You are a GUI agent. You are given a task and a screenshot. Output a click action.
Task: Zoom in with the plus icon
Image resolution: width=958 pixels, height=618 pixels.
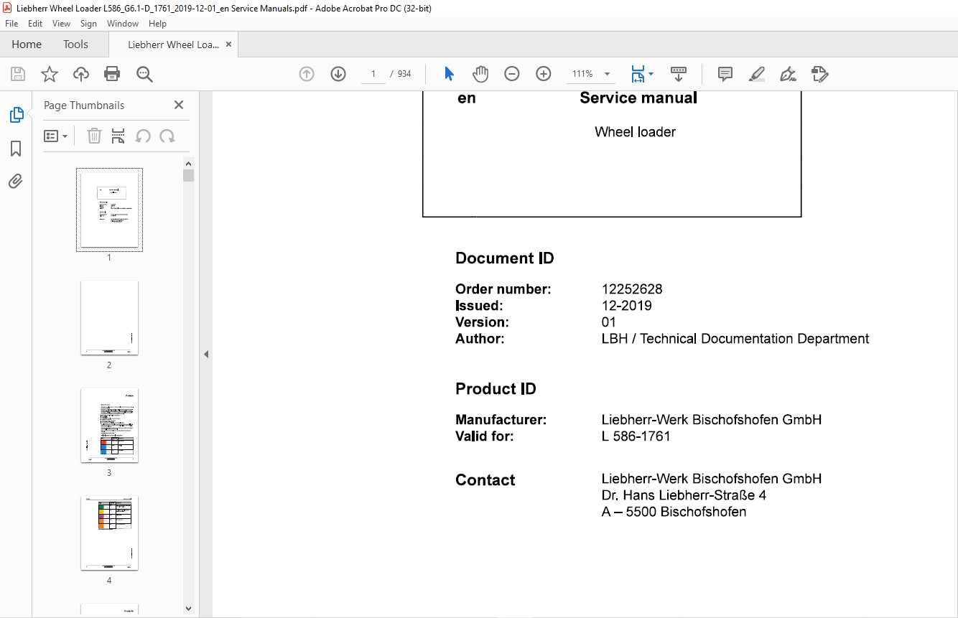pos(544,74)
